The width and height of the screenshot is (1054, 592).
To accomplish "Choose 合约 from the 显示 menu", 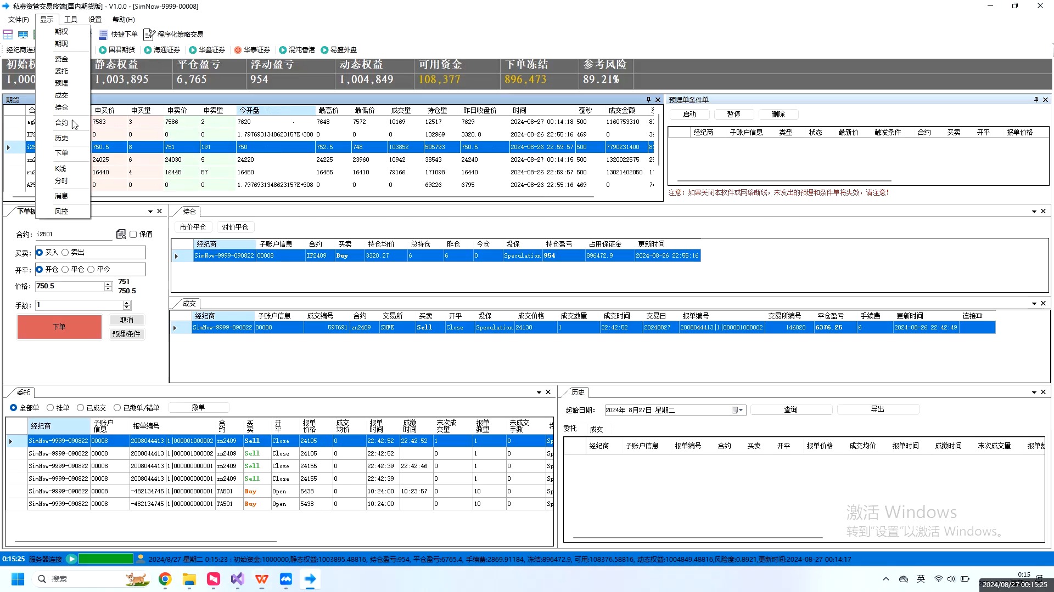I will pos(61,123).
